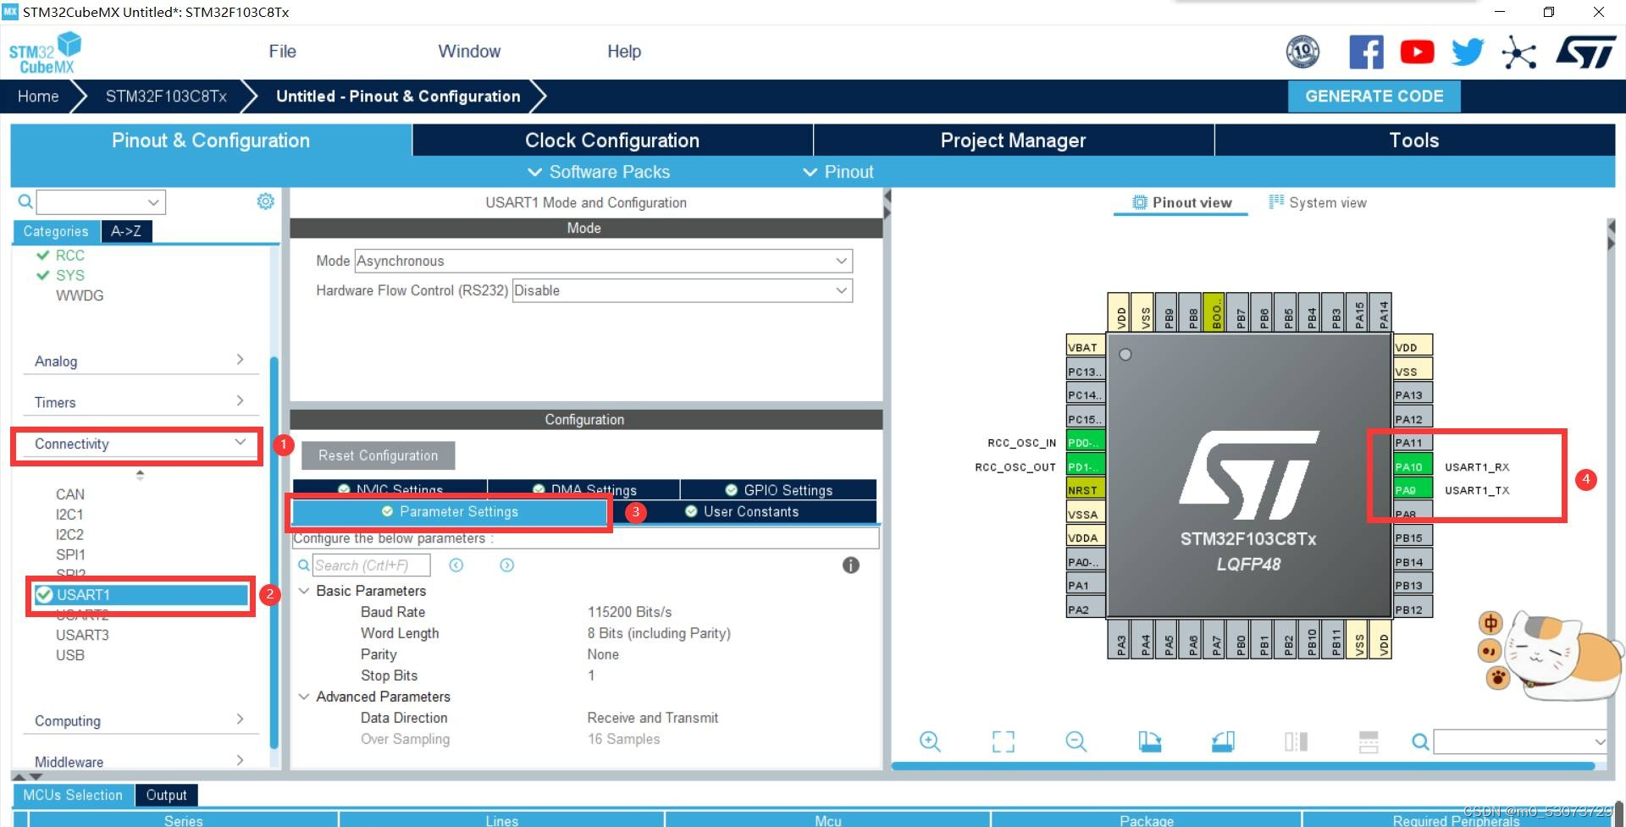Viewport: 1626px width, 827px height.
Task: Open the Twitter bird icon
Action: click(x=1468, y=52)
